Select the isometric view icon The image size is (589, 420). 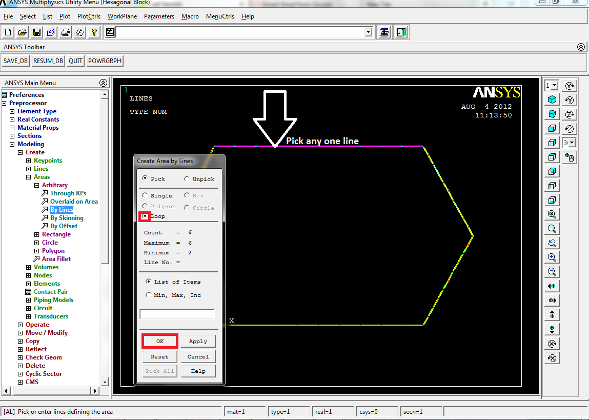click(x=552, y=99)
